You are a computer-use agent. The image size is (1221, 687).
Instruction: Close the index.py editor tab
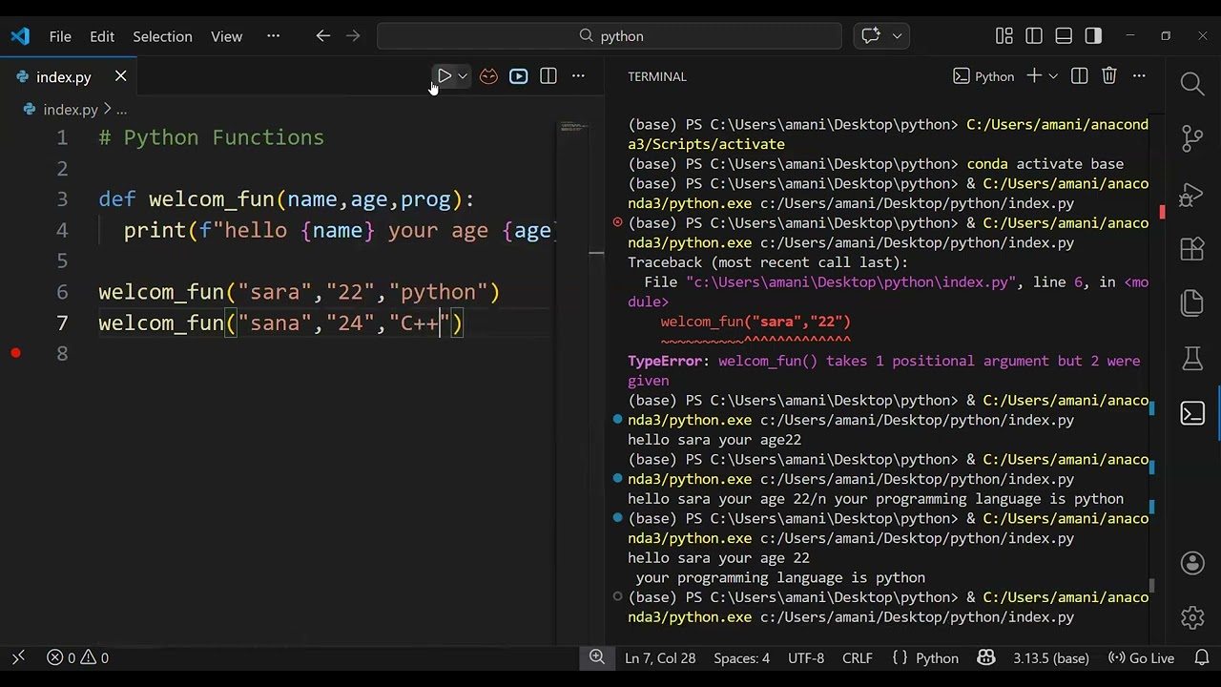coord(121,76)
